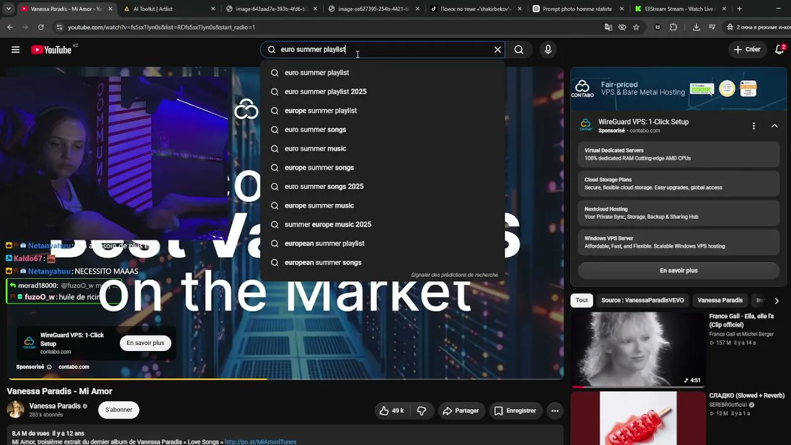Start voice search with the microphone
This screenshot has height=445, width=791.
pos(548,49)
